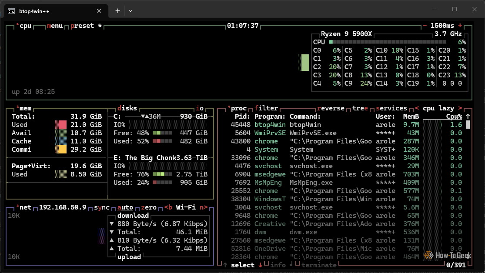This screenshot has height=273, width=485.
Task: Click the Commi memory yellow bar
Action: click(60, 150)
